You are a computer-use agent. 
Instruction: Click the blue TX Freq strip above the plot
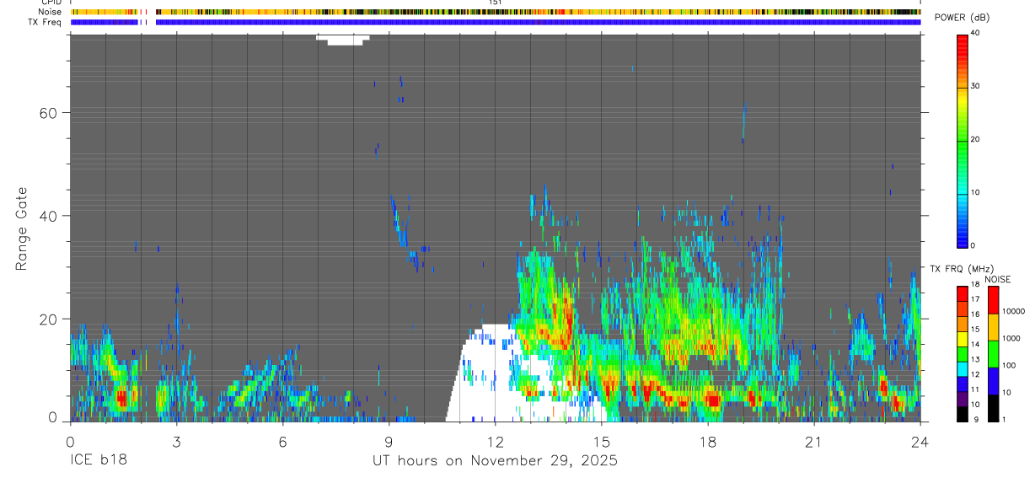496,22
